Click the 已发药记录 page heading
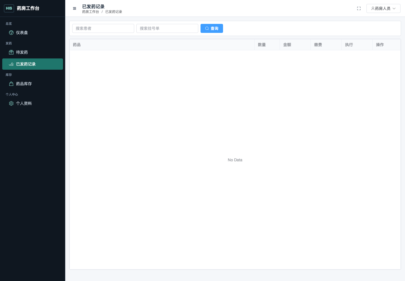 [93, 6]
